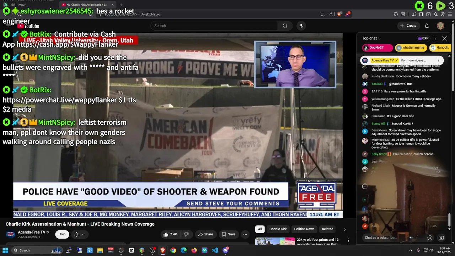
Task: Open the YouTube account avatar menu
Action: click(x=440, y=26)
